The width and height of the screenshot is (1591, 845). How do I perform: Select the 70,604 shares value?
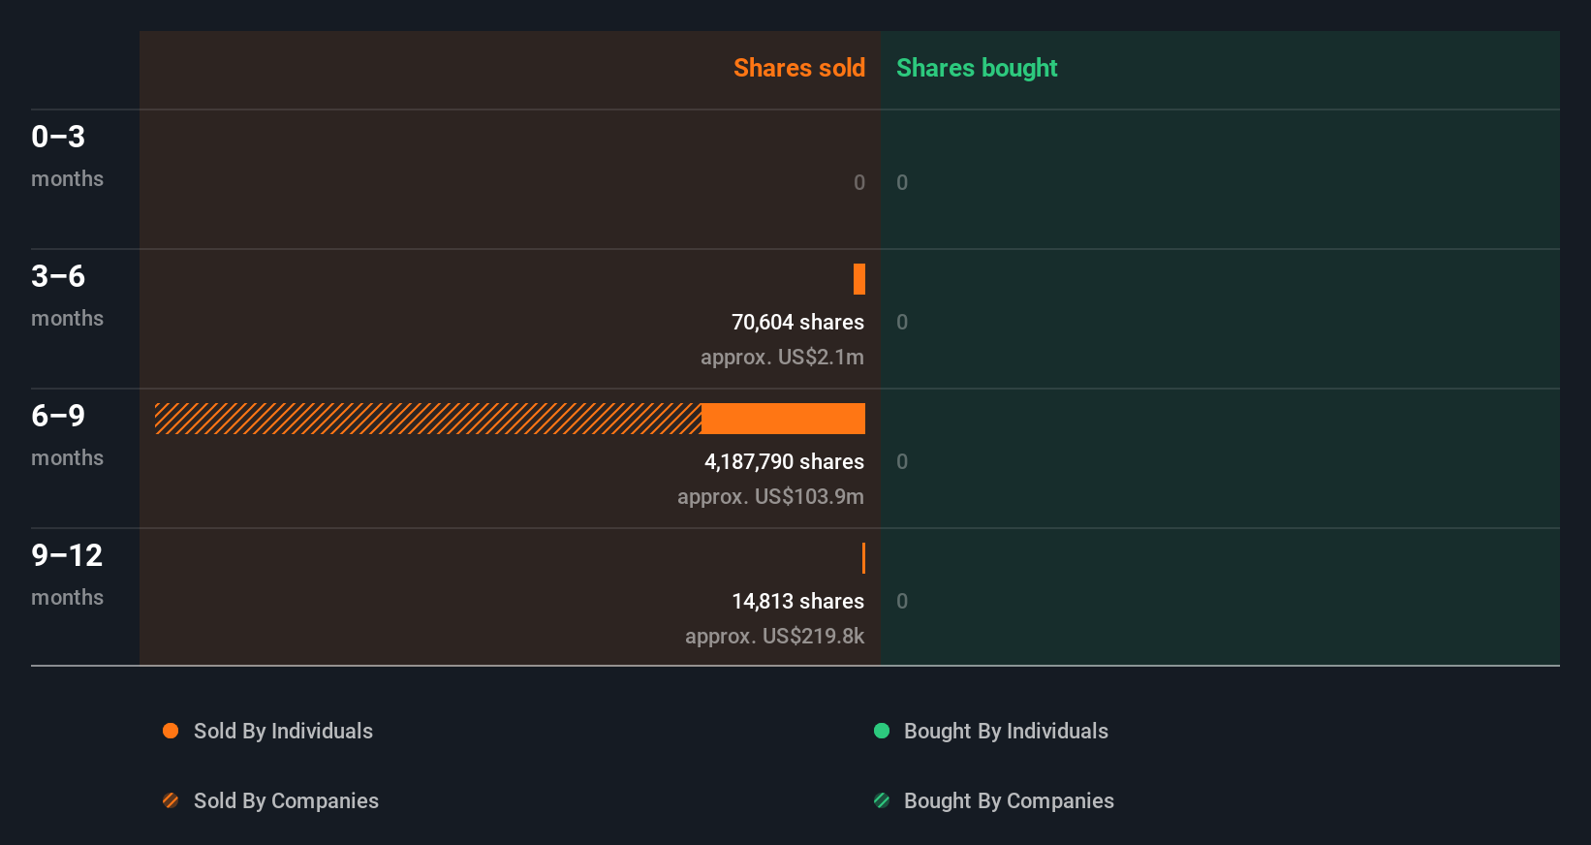(797, 322)
